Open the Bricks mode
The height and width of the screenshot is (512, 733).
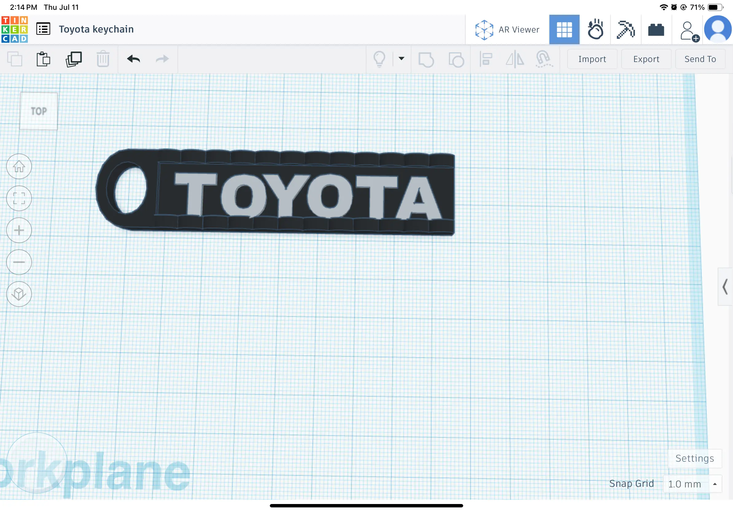656,30
